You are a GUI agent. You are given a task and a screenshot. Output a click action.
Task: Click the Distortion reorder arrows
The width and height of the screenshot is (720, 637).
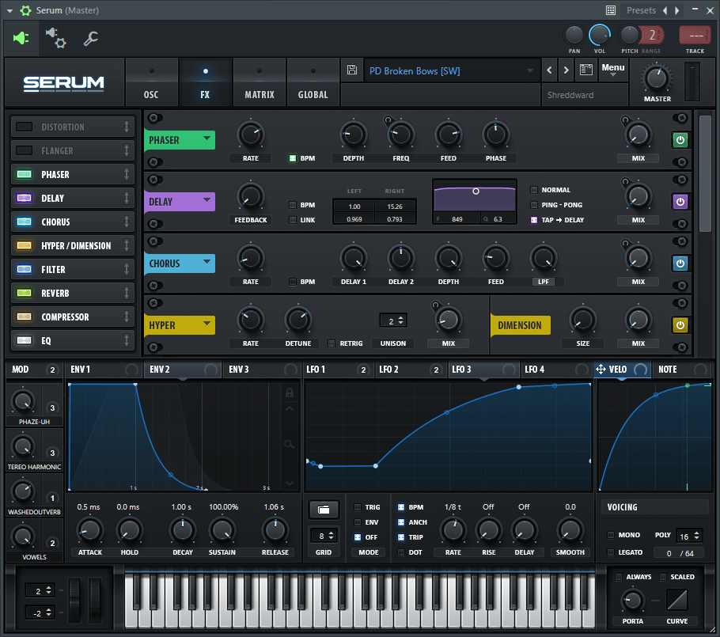[x=127, y=127]
